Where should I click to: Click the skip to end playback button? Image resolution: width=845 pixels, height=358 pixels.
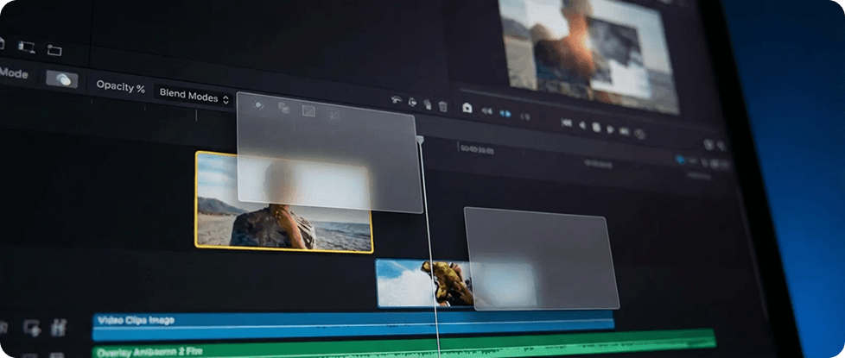(x=625, y=131)
